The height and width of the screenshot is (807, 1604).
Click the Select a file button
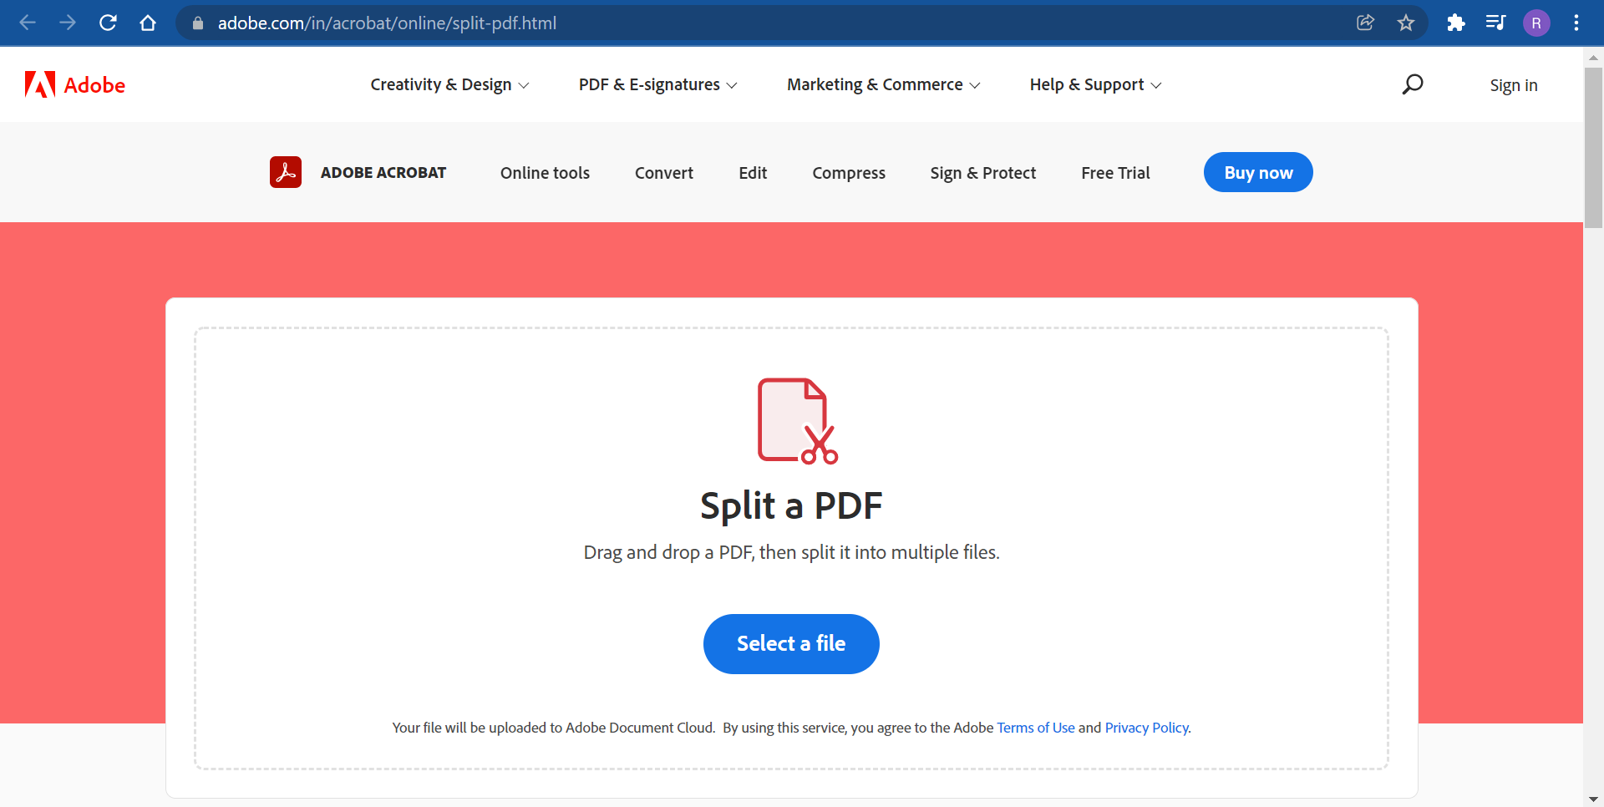click(x=791, y=643)
